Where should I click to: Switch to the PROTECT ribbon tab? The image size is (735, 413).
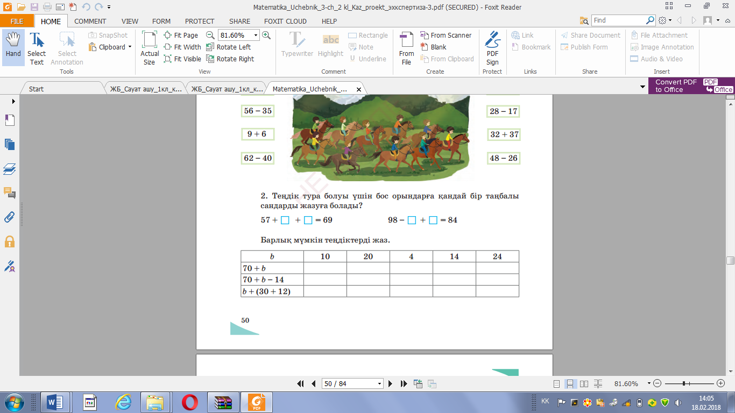tap(200, 22)
